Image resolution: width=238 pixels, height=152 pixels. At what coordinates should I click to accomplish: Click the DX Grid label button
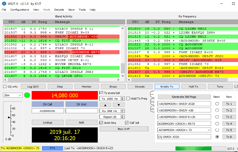(82, 104)
